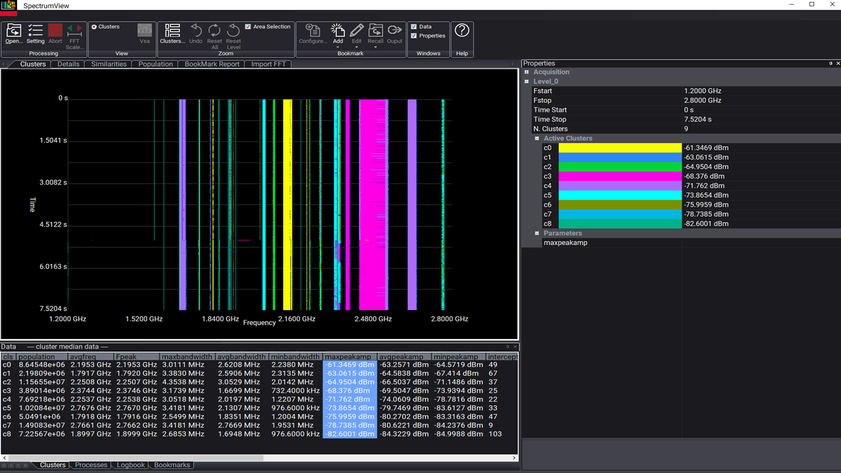The image size is (841, 473).
Task: Collapse the Level_0 section
Action: click(x=527, y=81)
